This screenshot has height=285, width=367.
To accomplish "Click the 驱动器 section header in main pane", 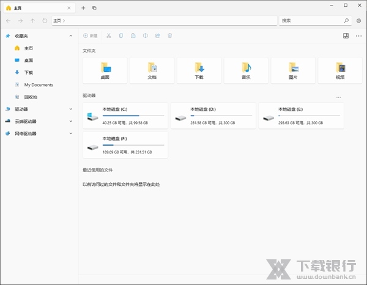I will point(89,95).
